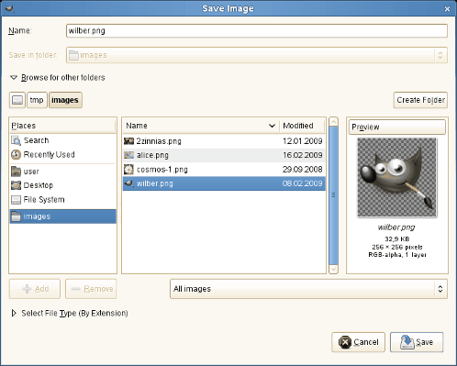457x366 pixels.
Task: Collapse Browse for other folders
Action: click(14, 78)
